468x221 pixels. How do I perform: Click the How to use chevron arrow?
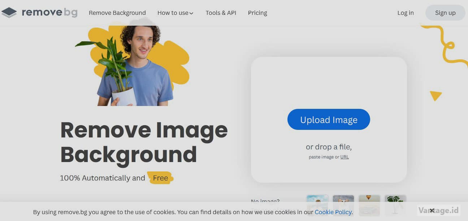tap(191, 13)
